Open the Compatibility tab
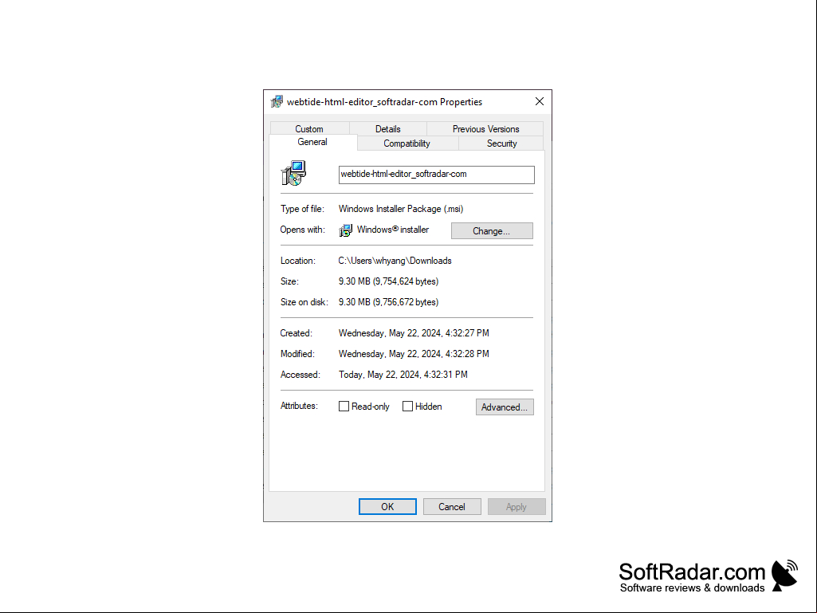Screen dimensions: 817x613 (407, 143)
